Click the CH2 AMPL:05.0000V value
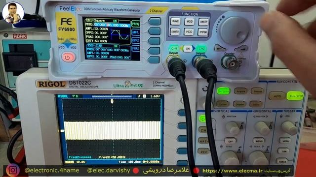Viewport: 316px width, 177px height. coord(98,53)
